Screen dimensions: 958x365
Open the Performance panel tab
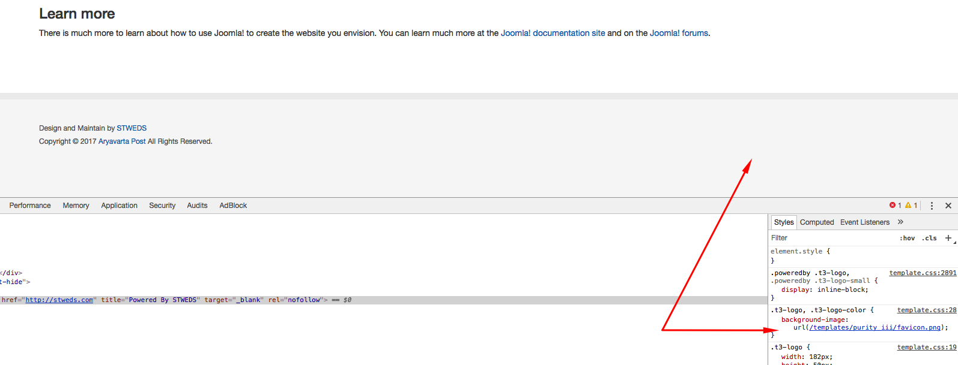pyautogui.click(x=30, y=206)
